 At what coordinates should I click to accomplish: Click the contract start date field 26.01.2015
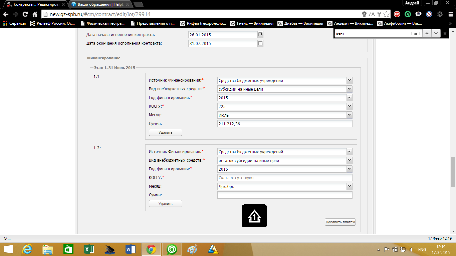pyautogui.click(x=223, y=35)
